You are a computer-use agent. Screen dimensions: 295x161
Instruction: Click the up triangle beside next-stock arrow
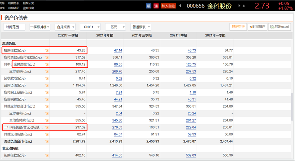coord(244,6)
